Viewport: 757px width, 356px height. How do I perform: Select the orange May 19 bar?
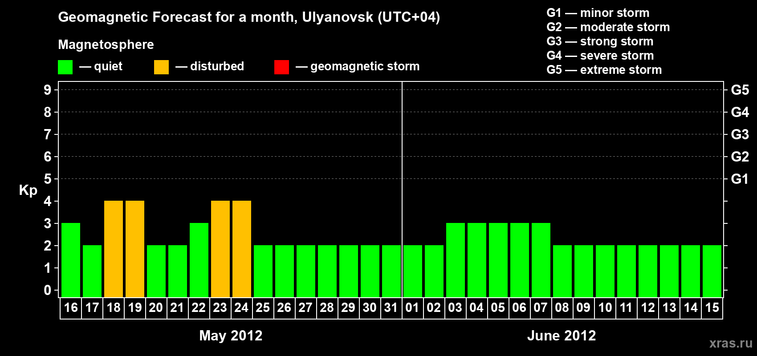click(x=135, y=249)
